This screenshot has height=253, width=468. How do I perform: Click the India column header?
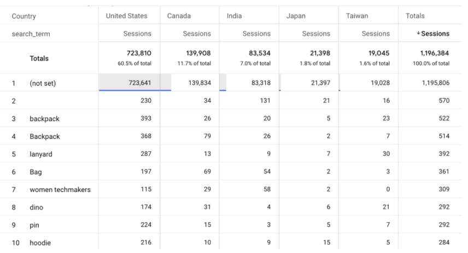(x=235, y=16)
